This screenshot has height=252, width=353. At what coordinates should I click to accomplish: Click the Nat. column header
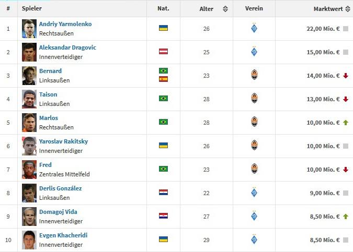163,8
